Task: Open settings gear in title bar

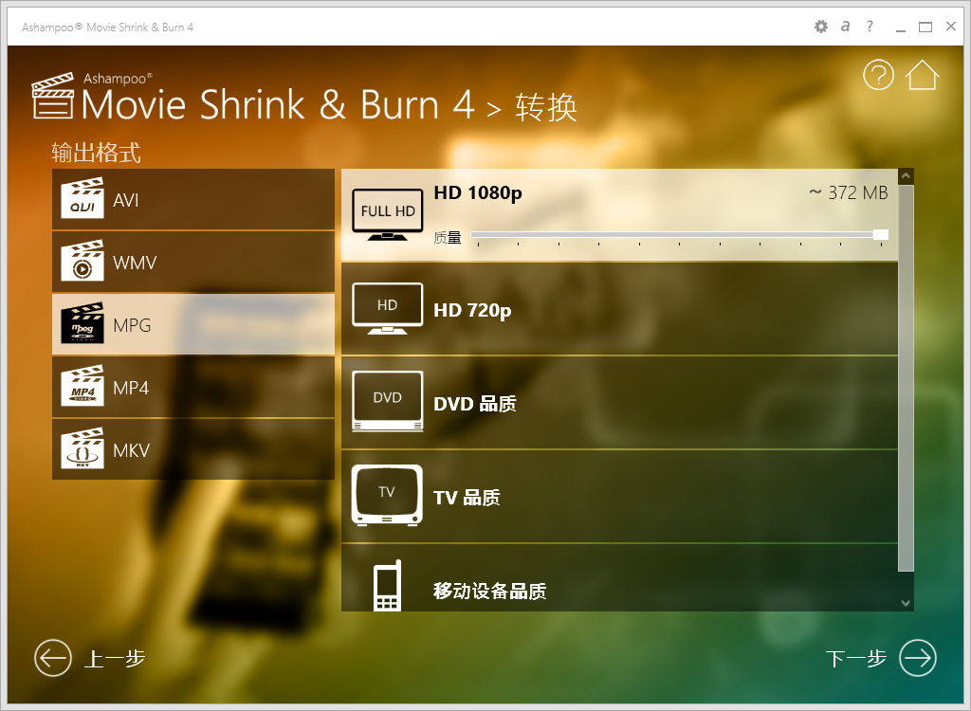Action: [x=821, y=27]
